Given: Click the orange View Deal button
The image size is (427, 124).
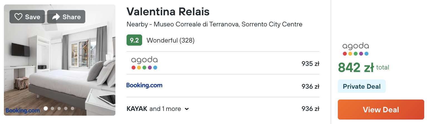Looking at the screenshot, I should tap(381, 110).
